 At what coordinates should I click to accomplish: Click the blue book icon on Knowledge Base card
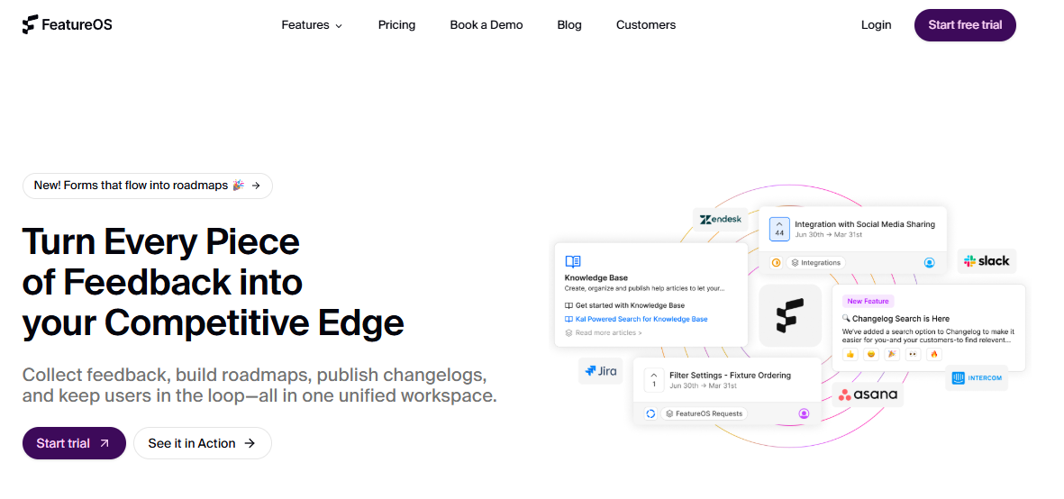pos(573,262)
